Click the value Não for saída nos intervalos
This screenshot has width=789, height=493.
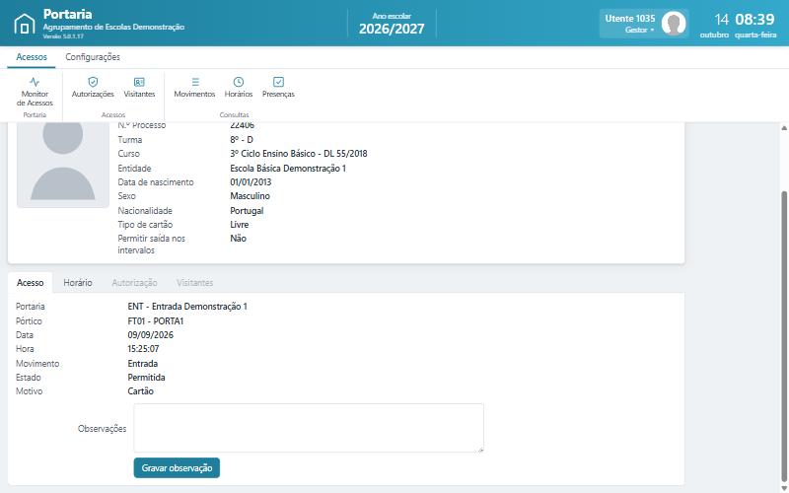[238, 239]
